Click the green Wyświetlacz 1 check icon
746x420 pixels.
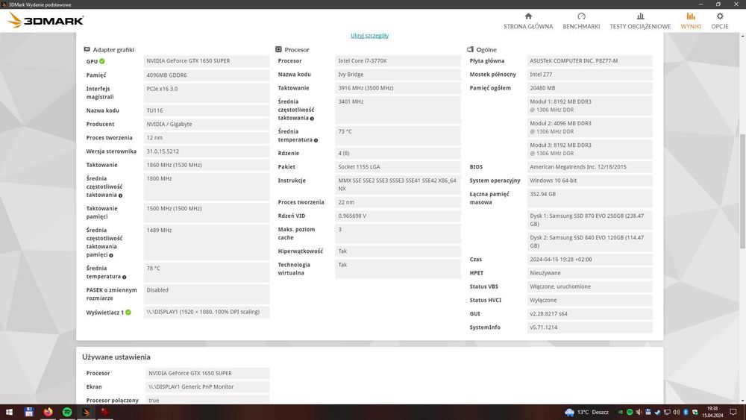point(128,313)
